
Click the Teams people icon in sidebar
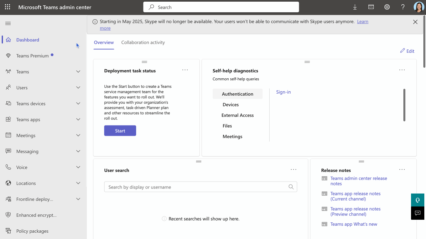(8, 71)
